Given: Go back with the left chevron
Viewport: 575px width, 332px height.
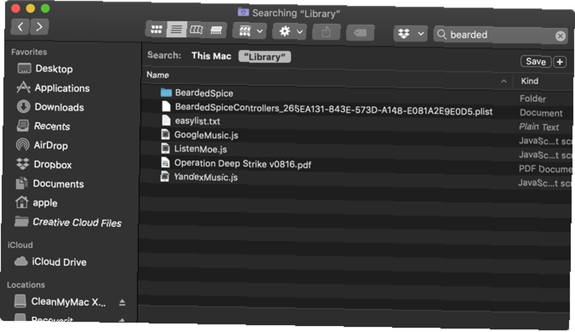Looking at the screenshot, I should (x=21, y=26).
